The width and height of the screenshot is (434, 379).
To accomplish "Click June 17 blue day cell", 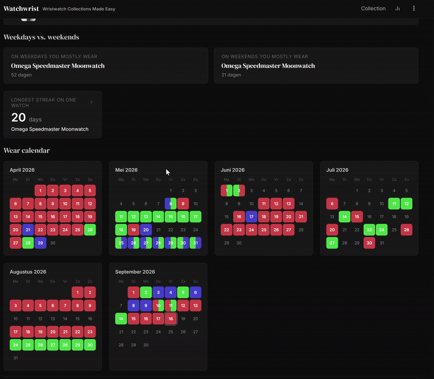I will 251,217.
